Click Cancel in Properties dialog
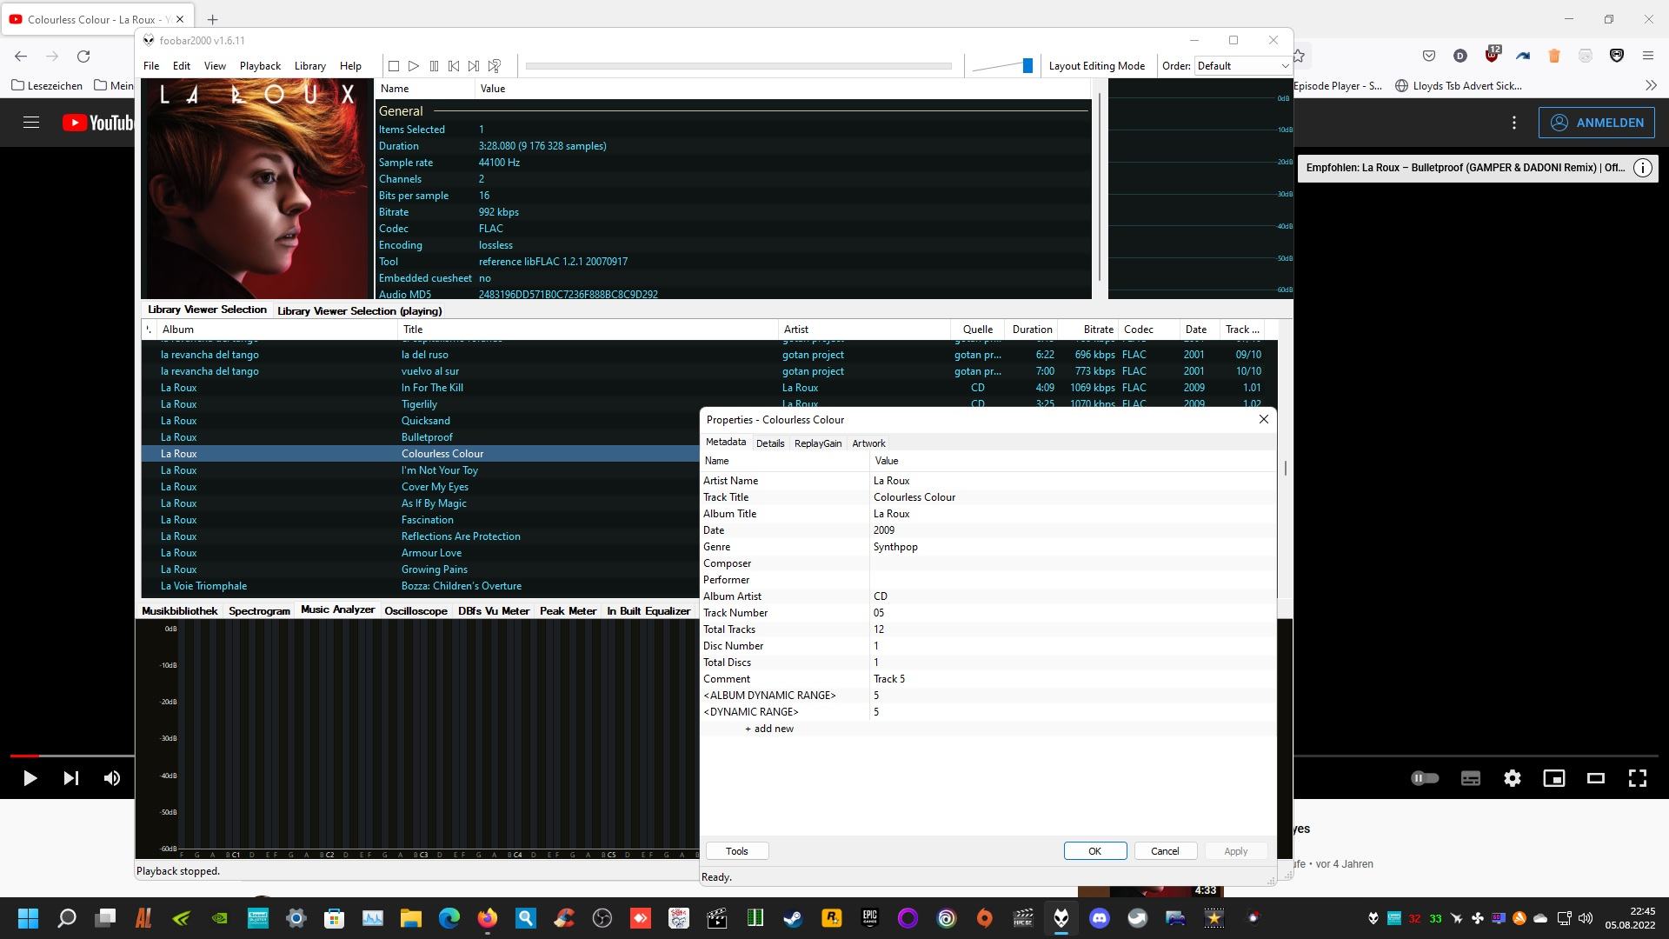The image size is (1669, 939). coord(1165,851)
